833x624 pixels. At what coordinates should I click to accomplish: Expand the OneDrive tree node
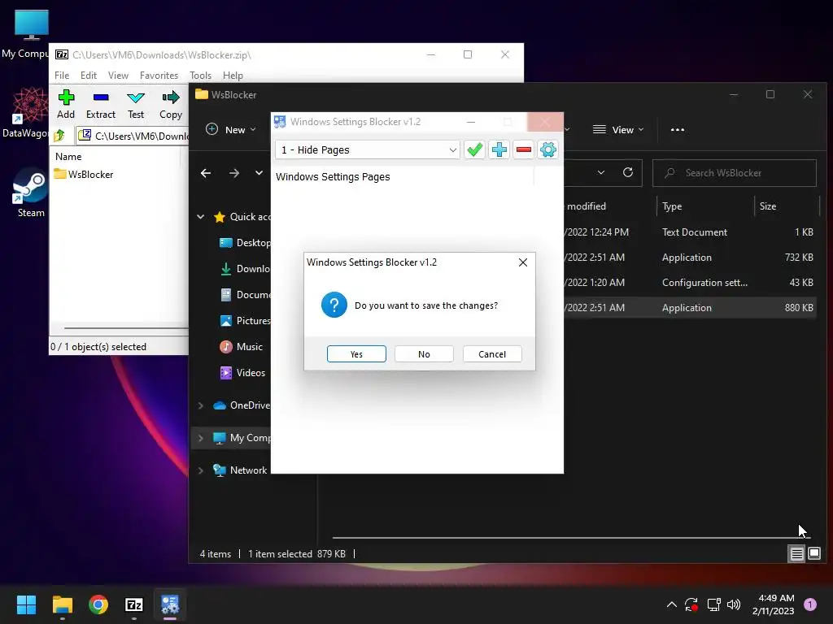coord(201,405)
